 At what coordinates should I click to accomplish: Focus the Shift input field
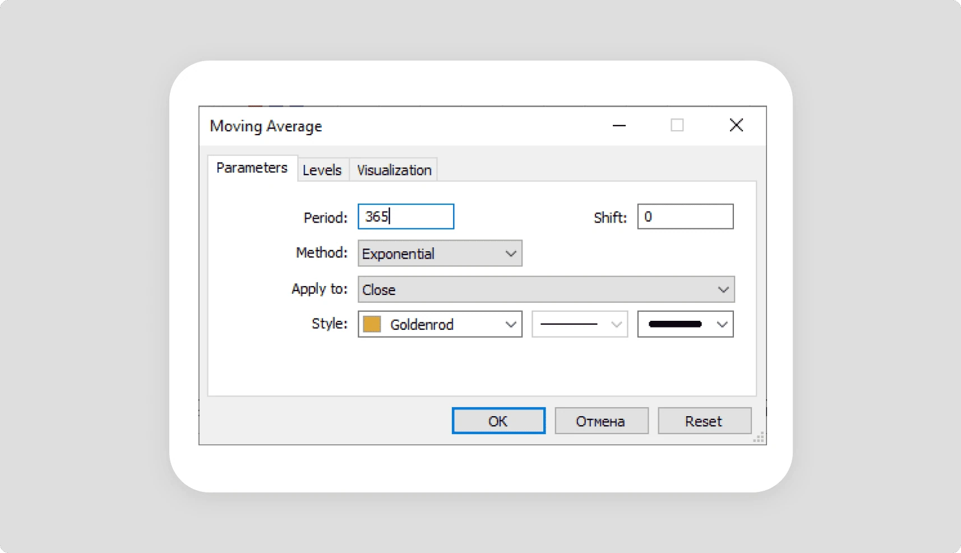click(x=685, y=216)
